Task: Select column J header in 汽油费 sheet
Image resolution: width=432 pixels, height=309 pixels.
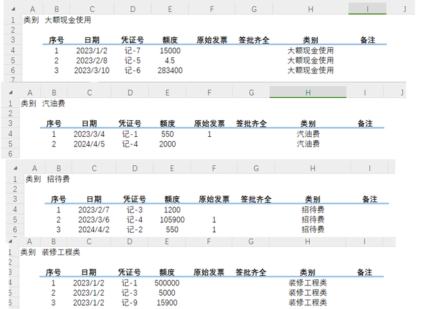Action: (x=402, y=92)
